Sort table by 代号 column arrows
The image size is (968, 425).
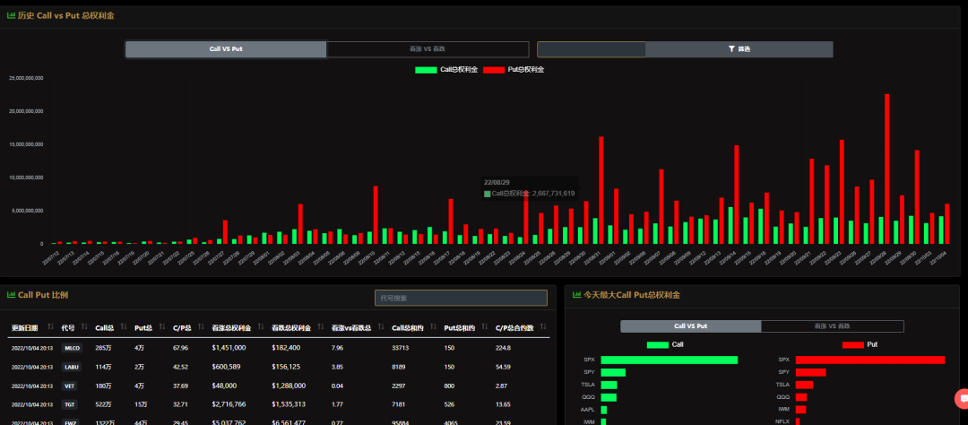click(x=84, y=326)
